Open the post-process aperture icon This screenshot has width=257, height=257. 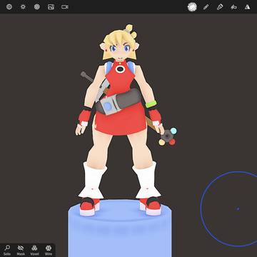click(37, 6)
